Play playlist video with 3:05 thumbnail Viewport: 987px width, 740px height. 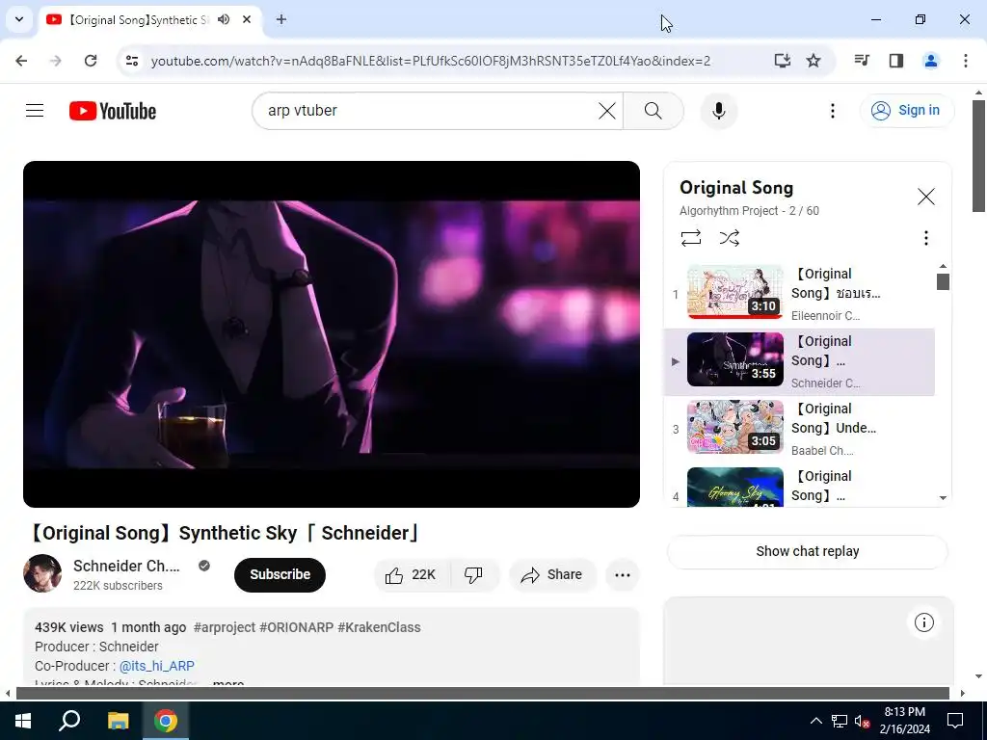734,427
